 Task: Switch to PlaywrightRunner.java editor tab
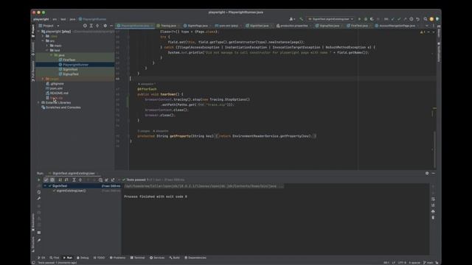click(x=135, y=26)
